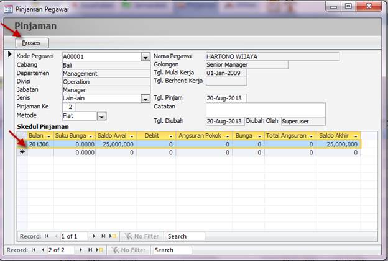Expand the Jenis dropdown arrow

(x=145, y=99)
